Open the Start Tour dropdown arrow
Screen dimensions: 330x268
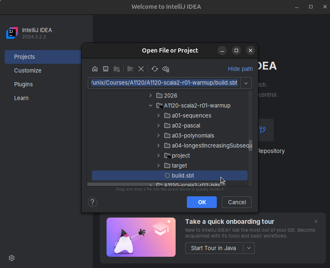(x=249, y=248)
